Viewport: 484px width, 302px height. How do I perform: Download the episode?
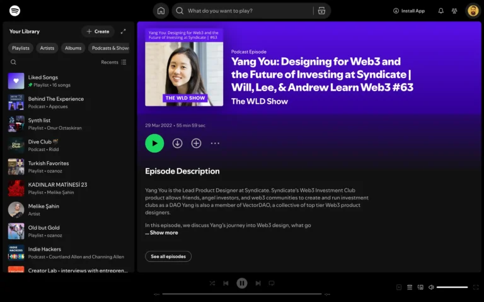[177, 143]
